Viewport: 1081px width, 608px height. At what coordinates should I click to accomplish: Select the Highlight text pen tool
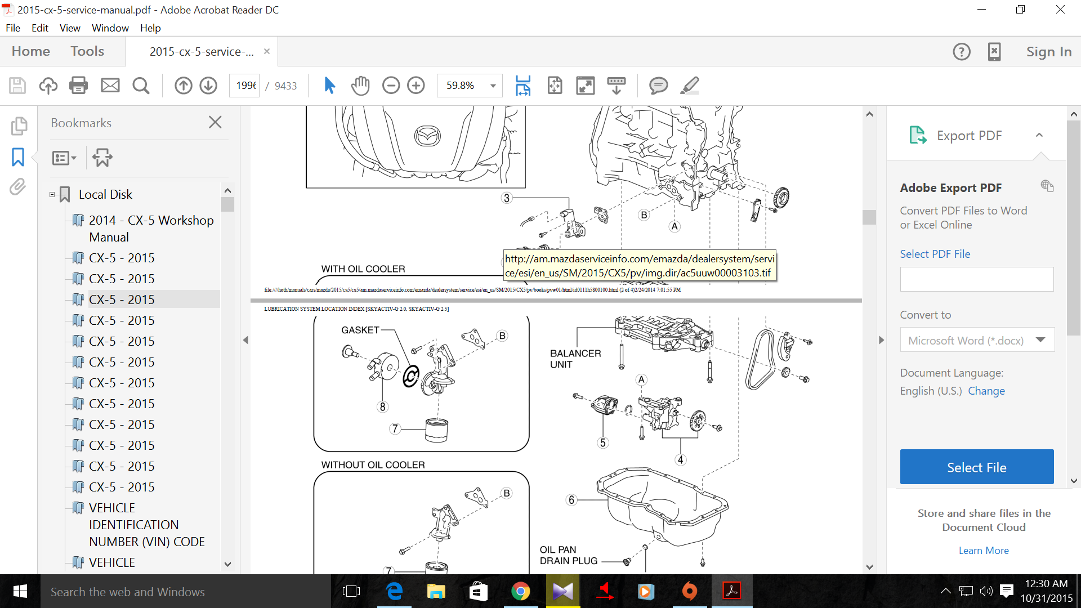pyautogui.click(x=690, y=86)
